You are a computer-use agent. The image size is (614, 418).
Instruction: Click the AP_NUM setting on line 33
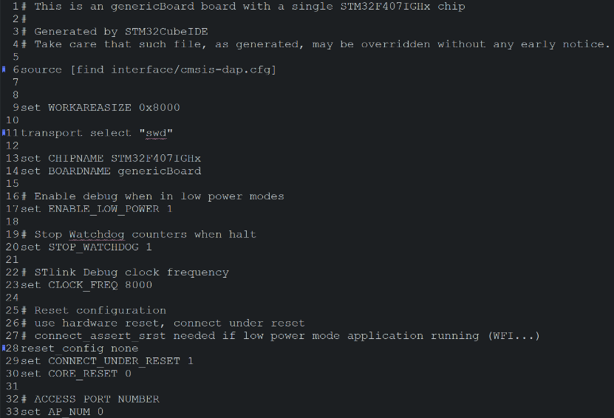click(x=62, y=411)
